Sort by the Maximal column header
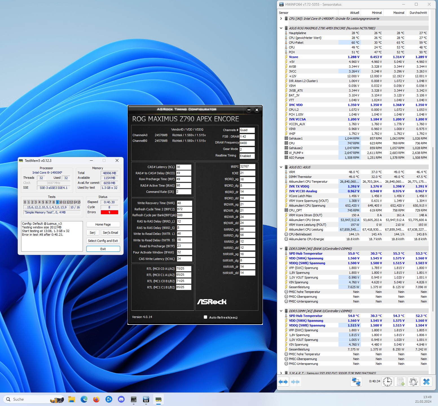 (399, 13)
